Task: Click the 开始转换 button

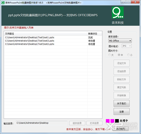Action: (x=122, y=95)
